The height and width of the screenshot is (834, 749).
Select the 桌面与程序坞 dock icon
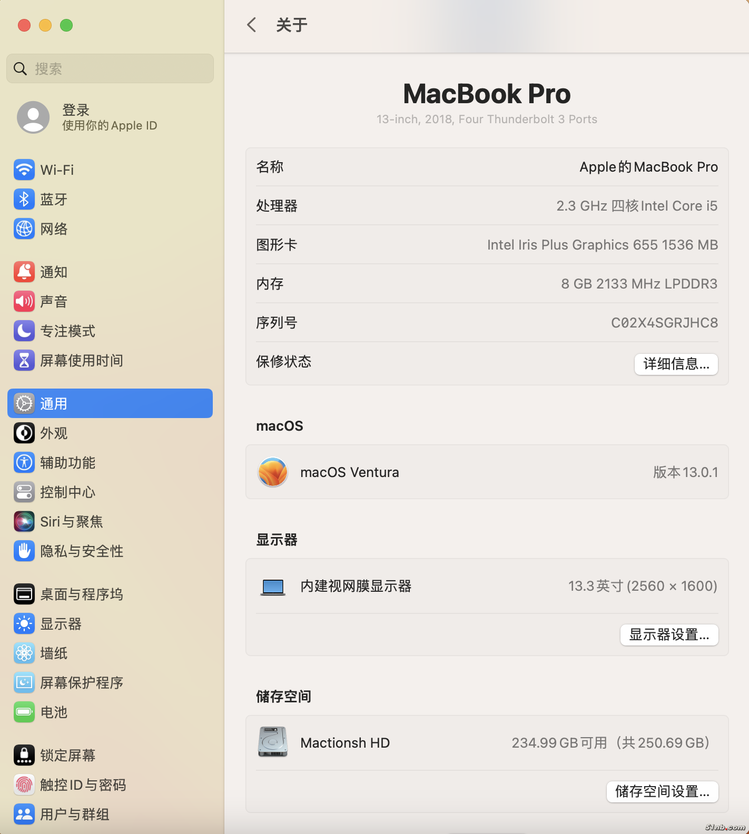[x=24, y=594]
